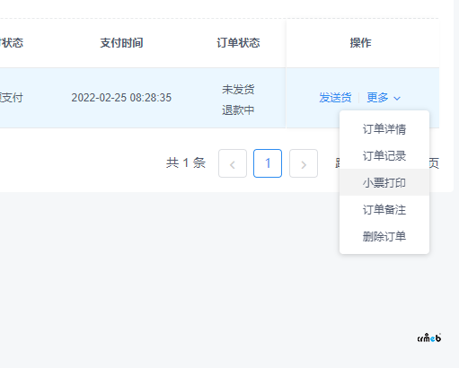Click the 支付时间 column header
Viewport: 459px width, 368px height.
coord(121,43)
